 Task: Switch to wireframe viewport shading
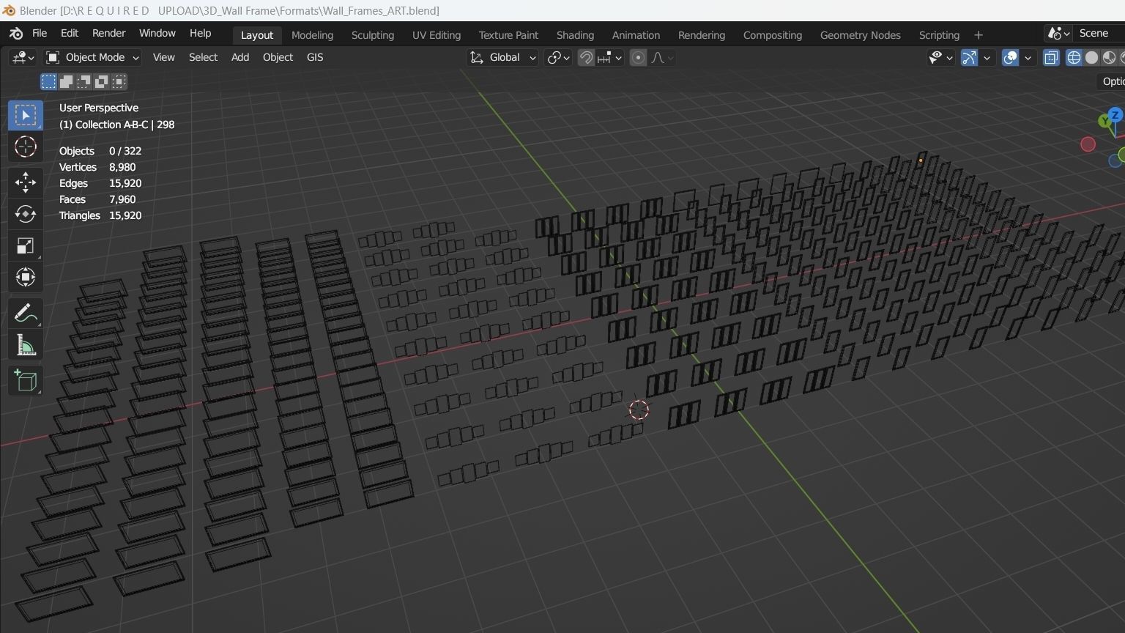1074,57
